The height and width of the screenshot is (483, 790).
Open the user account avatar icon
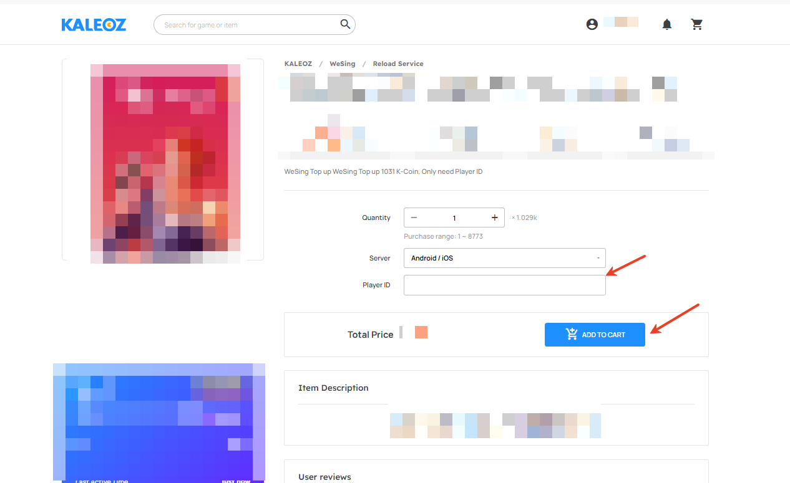[x=592, y=24]
